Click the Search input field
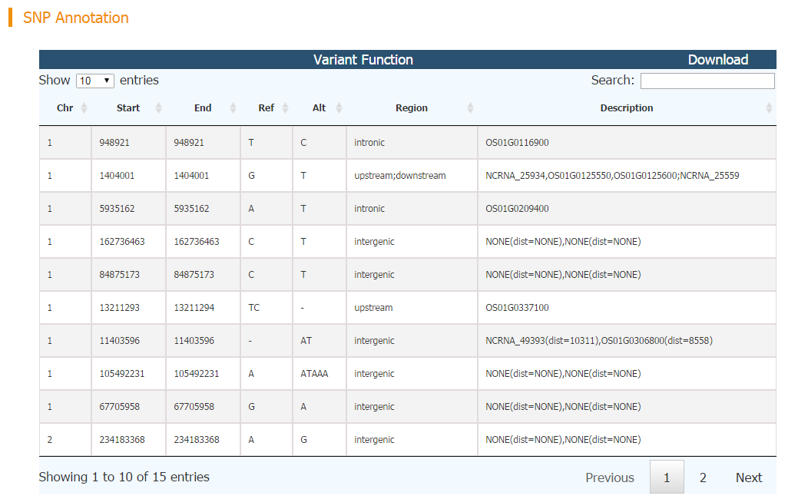Viewport: 808px width, 499px height. [x=707, y=81]
